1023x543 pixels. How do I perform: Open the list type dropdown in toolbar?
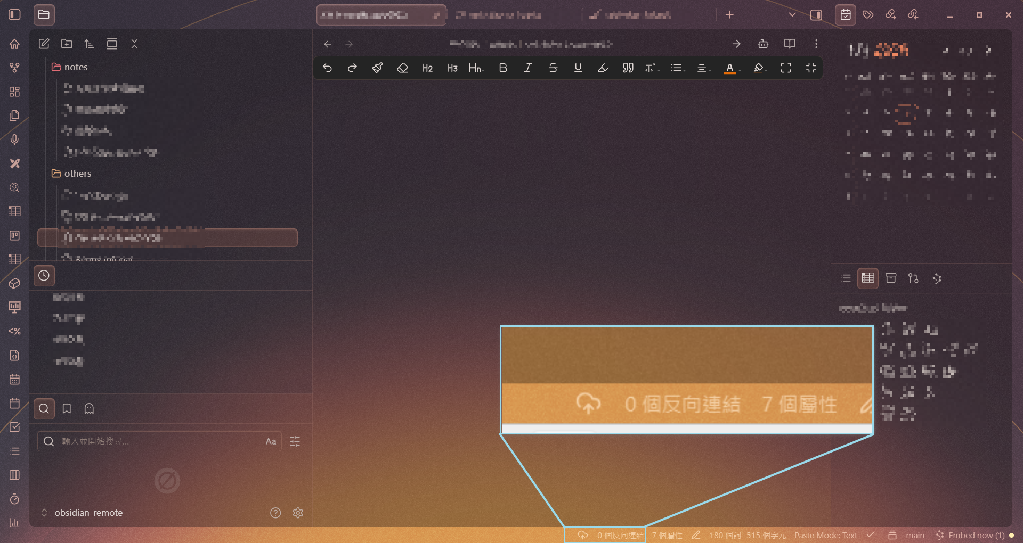coord(678,68)
